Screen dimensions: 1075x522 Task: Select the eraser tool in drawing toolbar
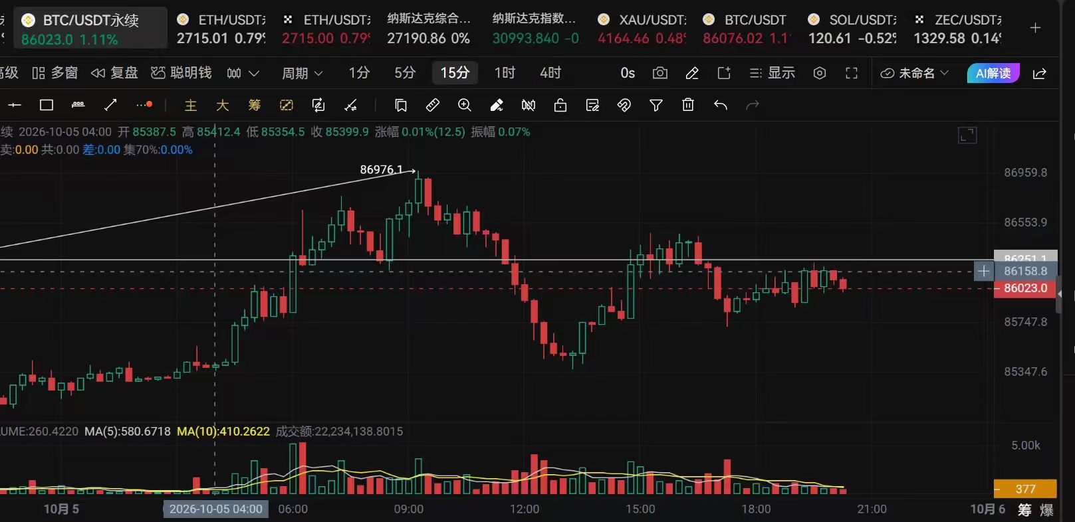(x=497, y=105)
